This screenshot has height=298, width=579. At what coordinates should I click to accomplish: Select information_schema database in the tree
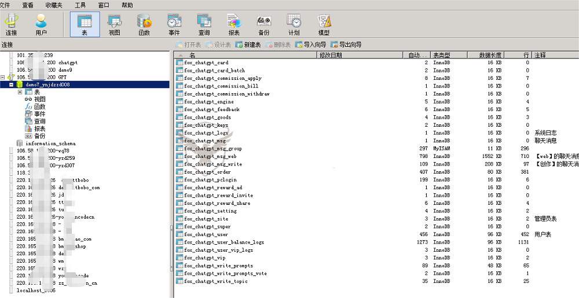pos(50,144)
